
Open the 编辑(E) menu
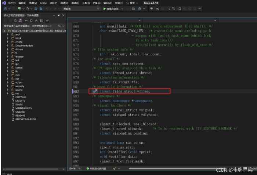click(22, 3)
